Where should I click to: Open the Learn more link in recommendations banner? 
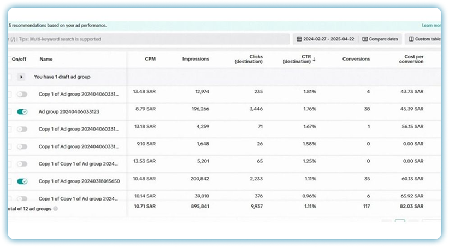tap(431, 25)
